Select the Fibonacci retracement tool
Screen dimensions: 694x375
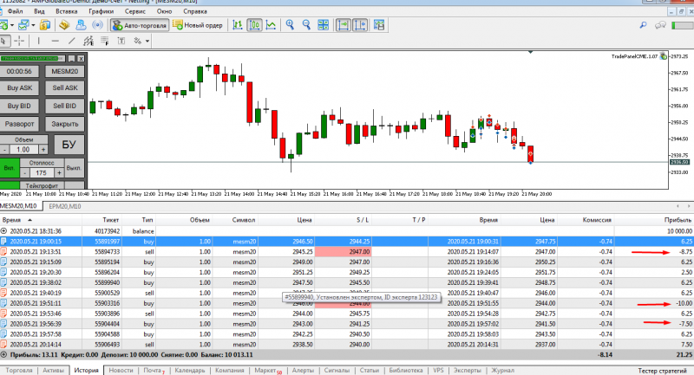point(105,41)
